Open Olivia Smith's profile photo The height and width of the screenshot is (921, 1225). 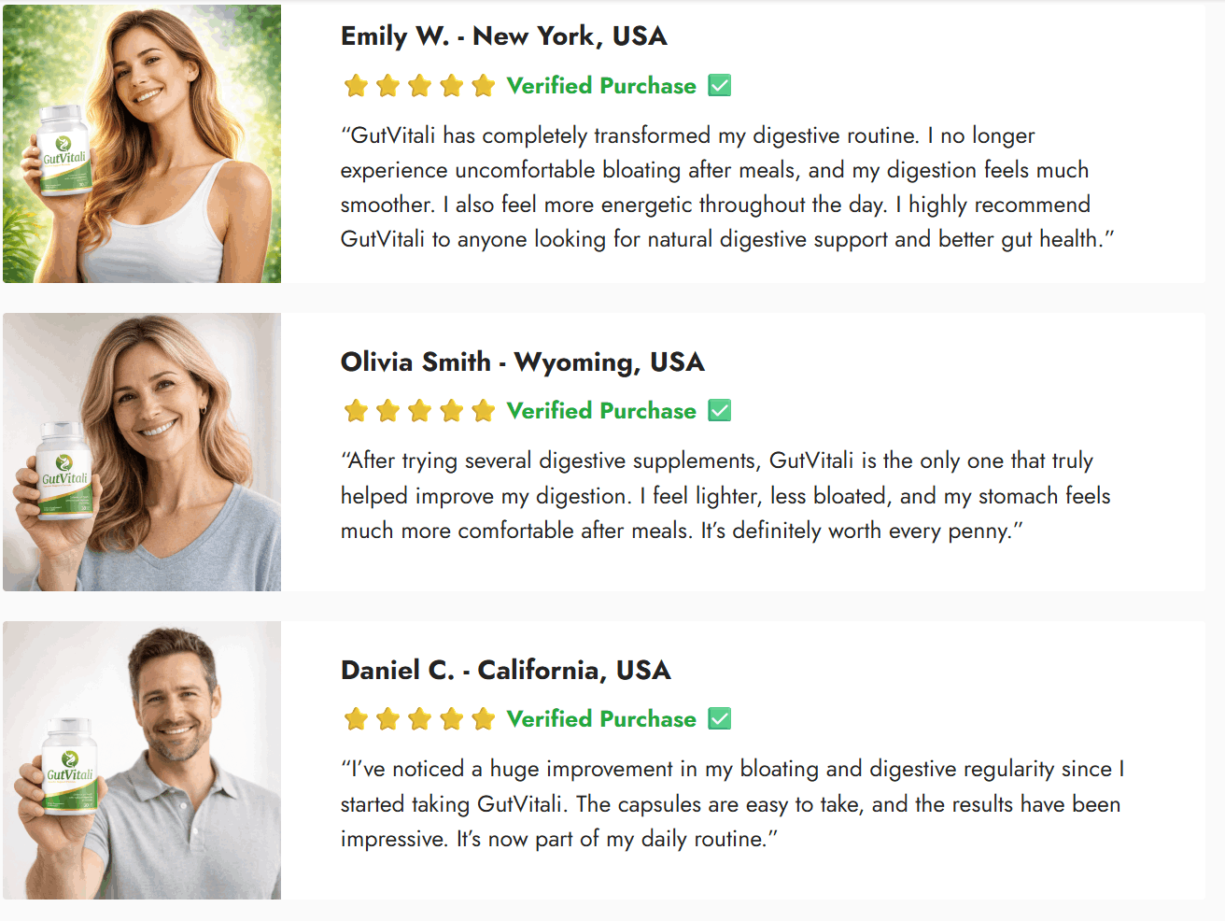pyautogui.click(x=142, y=452)
